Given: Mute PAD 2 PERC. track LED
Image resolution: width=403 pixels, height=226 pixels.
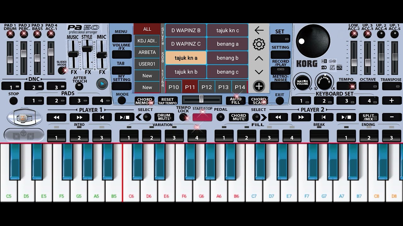Looking at the screenshot, I should pos(24,35).
